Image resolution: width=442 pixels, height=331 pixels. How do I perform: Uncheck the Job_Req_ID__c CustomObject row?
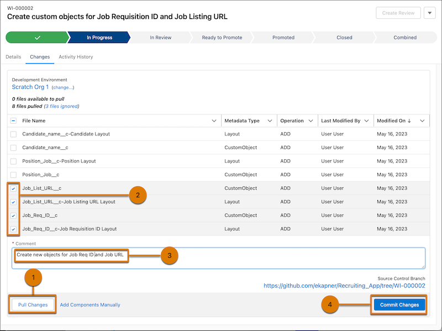14,215
